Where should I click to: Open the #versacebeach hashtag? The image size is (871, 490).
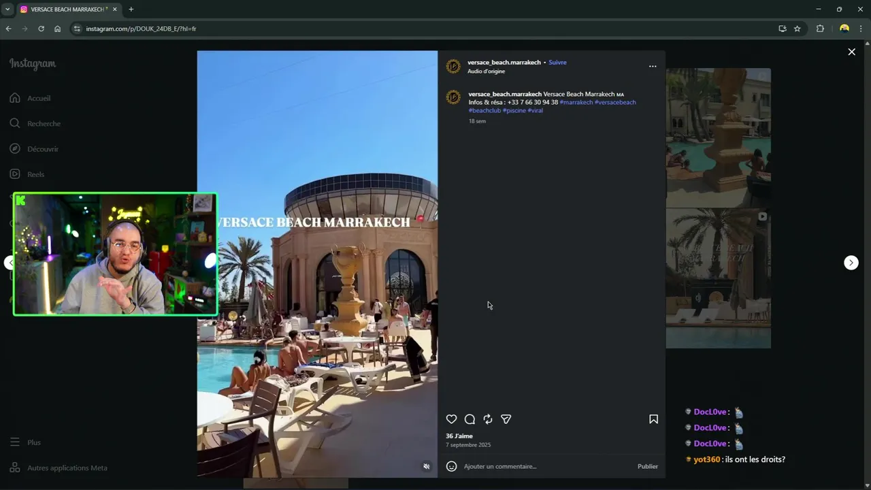tap(615, 102)
